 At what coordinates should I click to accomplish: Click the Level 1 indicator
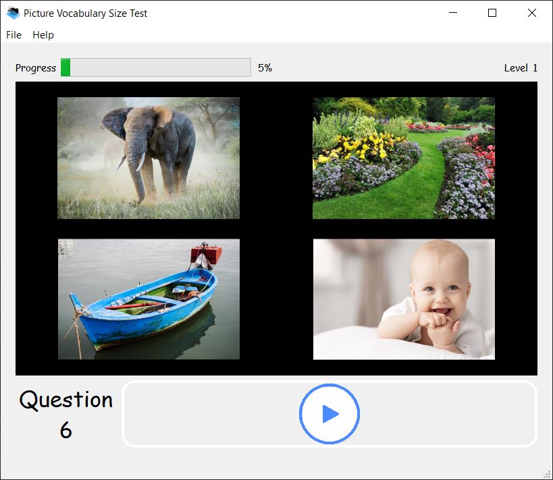click(x=521, y=67)
